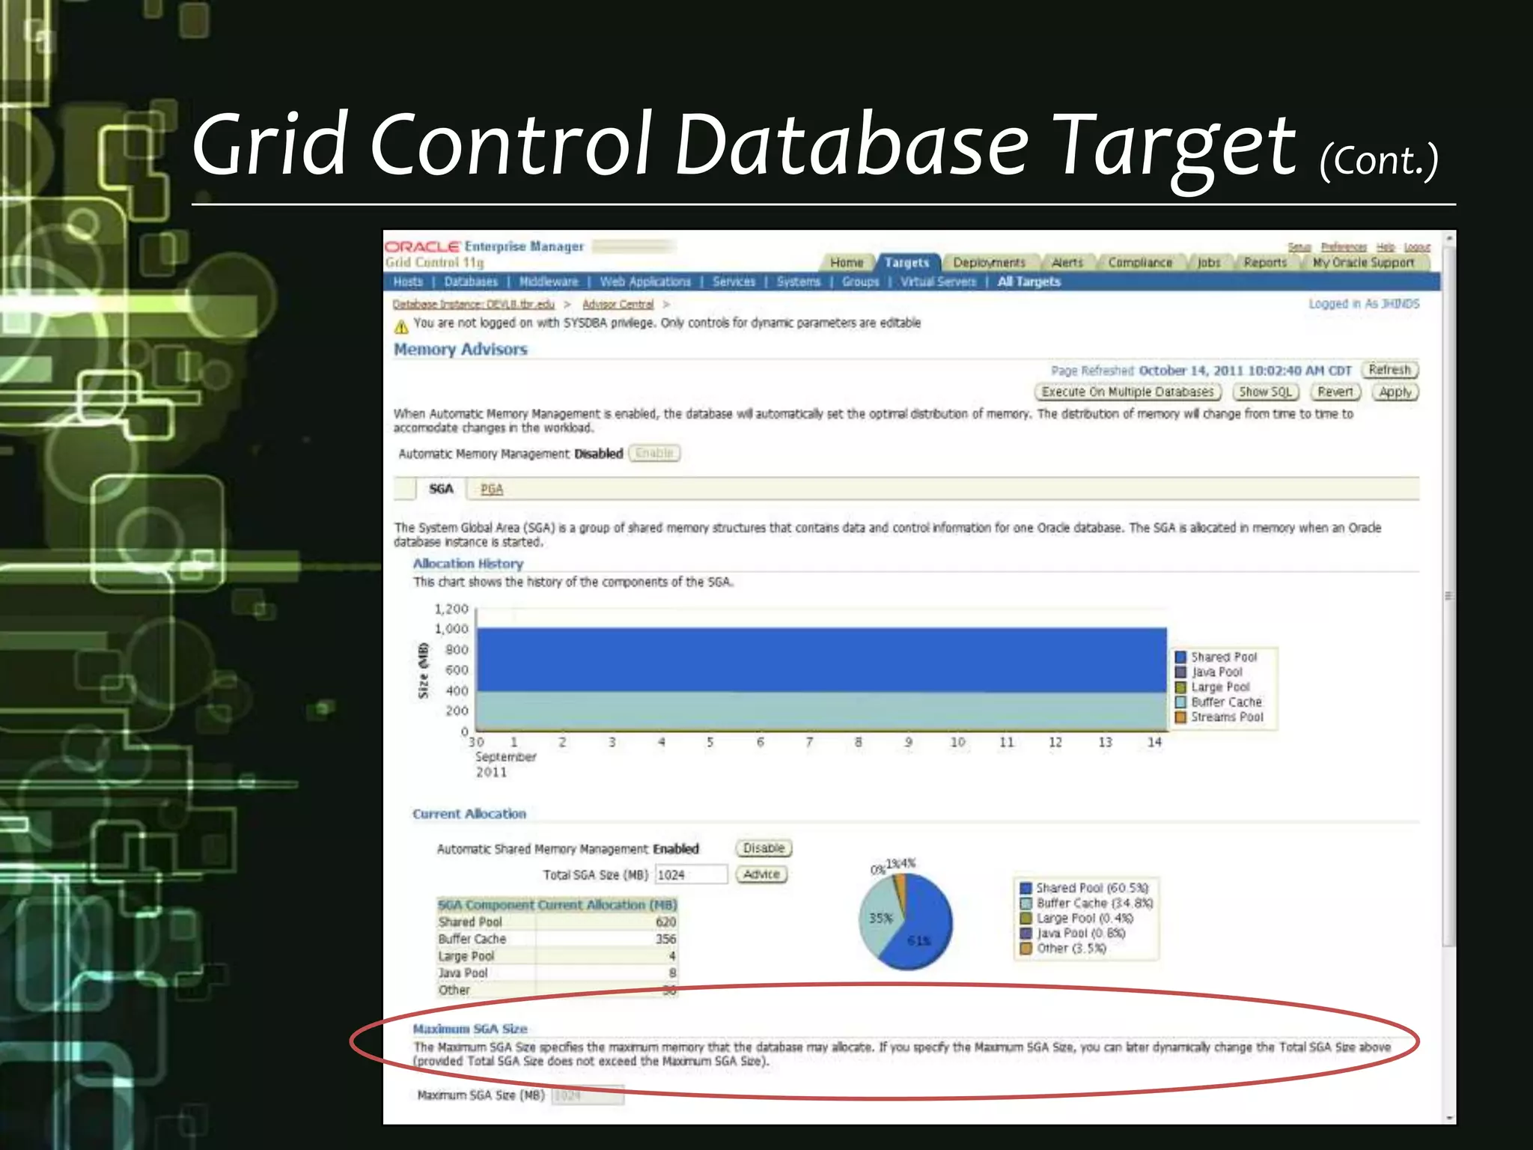Screen dimensions: 1533x1150
Task: Click the Apply button
Action: [1395, 392]
